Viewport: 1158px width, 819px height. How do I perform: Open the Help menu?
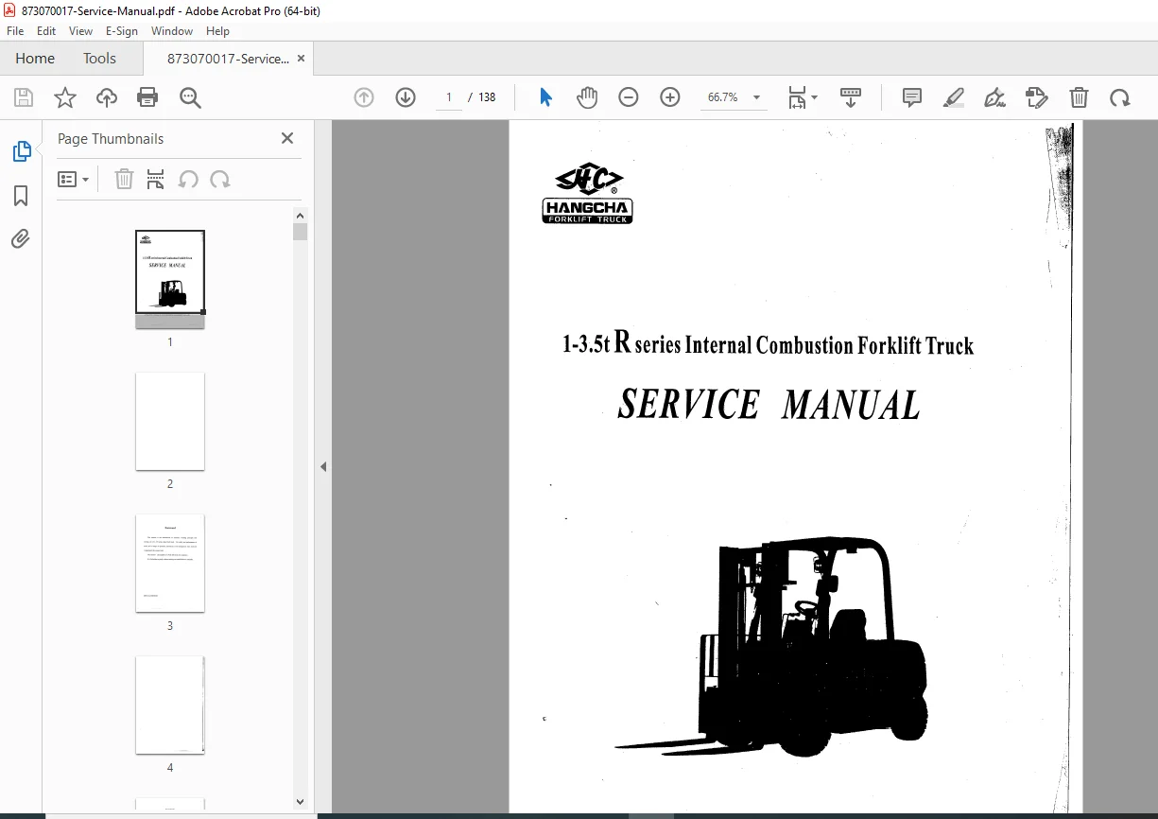pos(217,30)
